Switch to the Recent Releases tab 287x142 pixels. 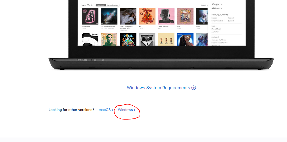(x=112, y=5)
